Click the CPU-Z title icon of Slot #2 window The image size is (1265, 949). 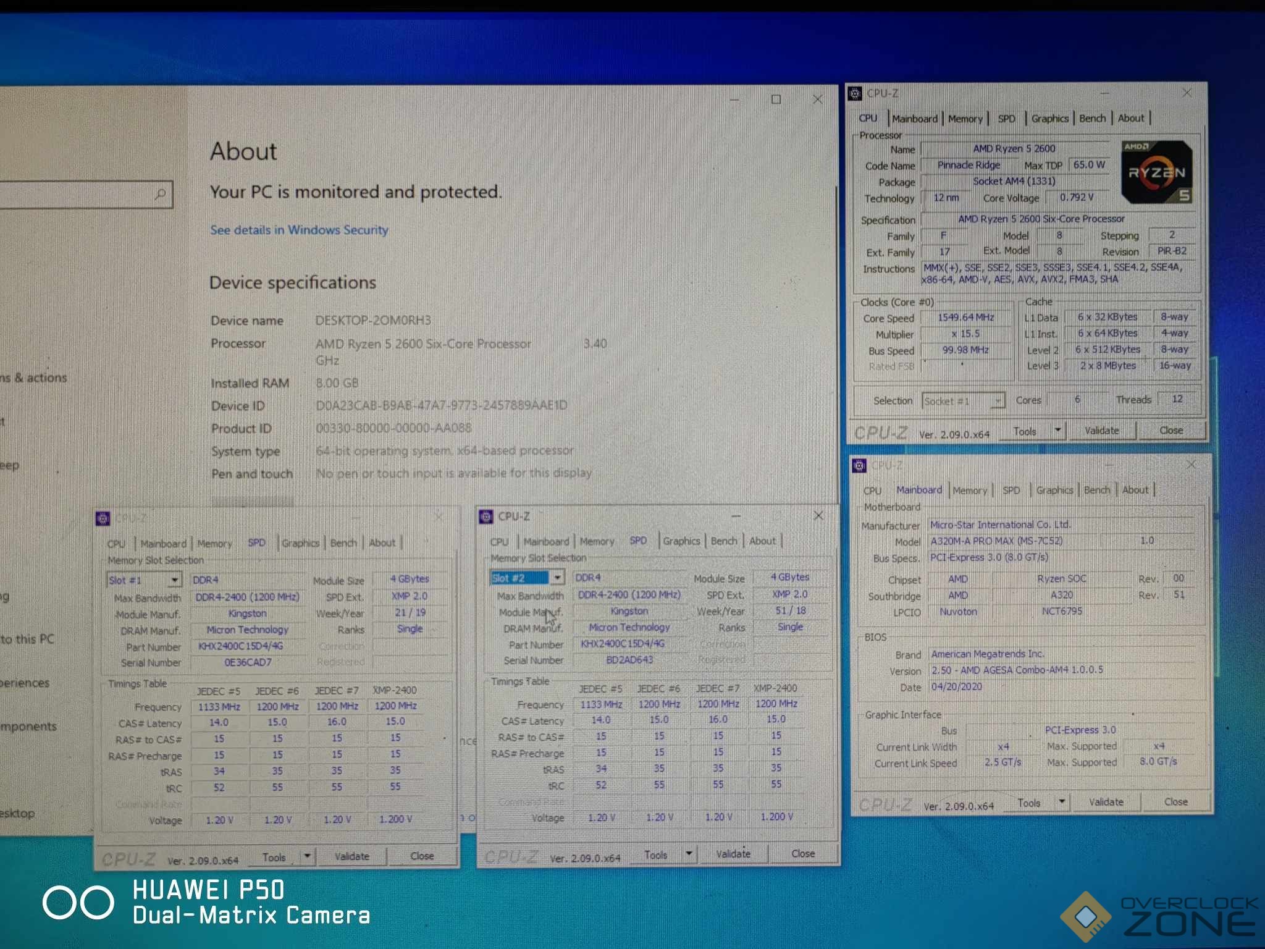click(486, 517)
